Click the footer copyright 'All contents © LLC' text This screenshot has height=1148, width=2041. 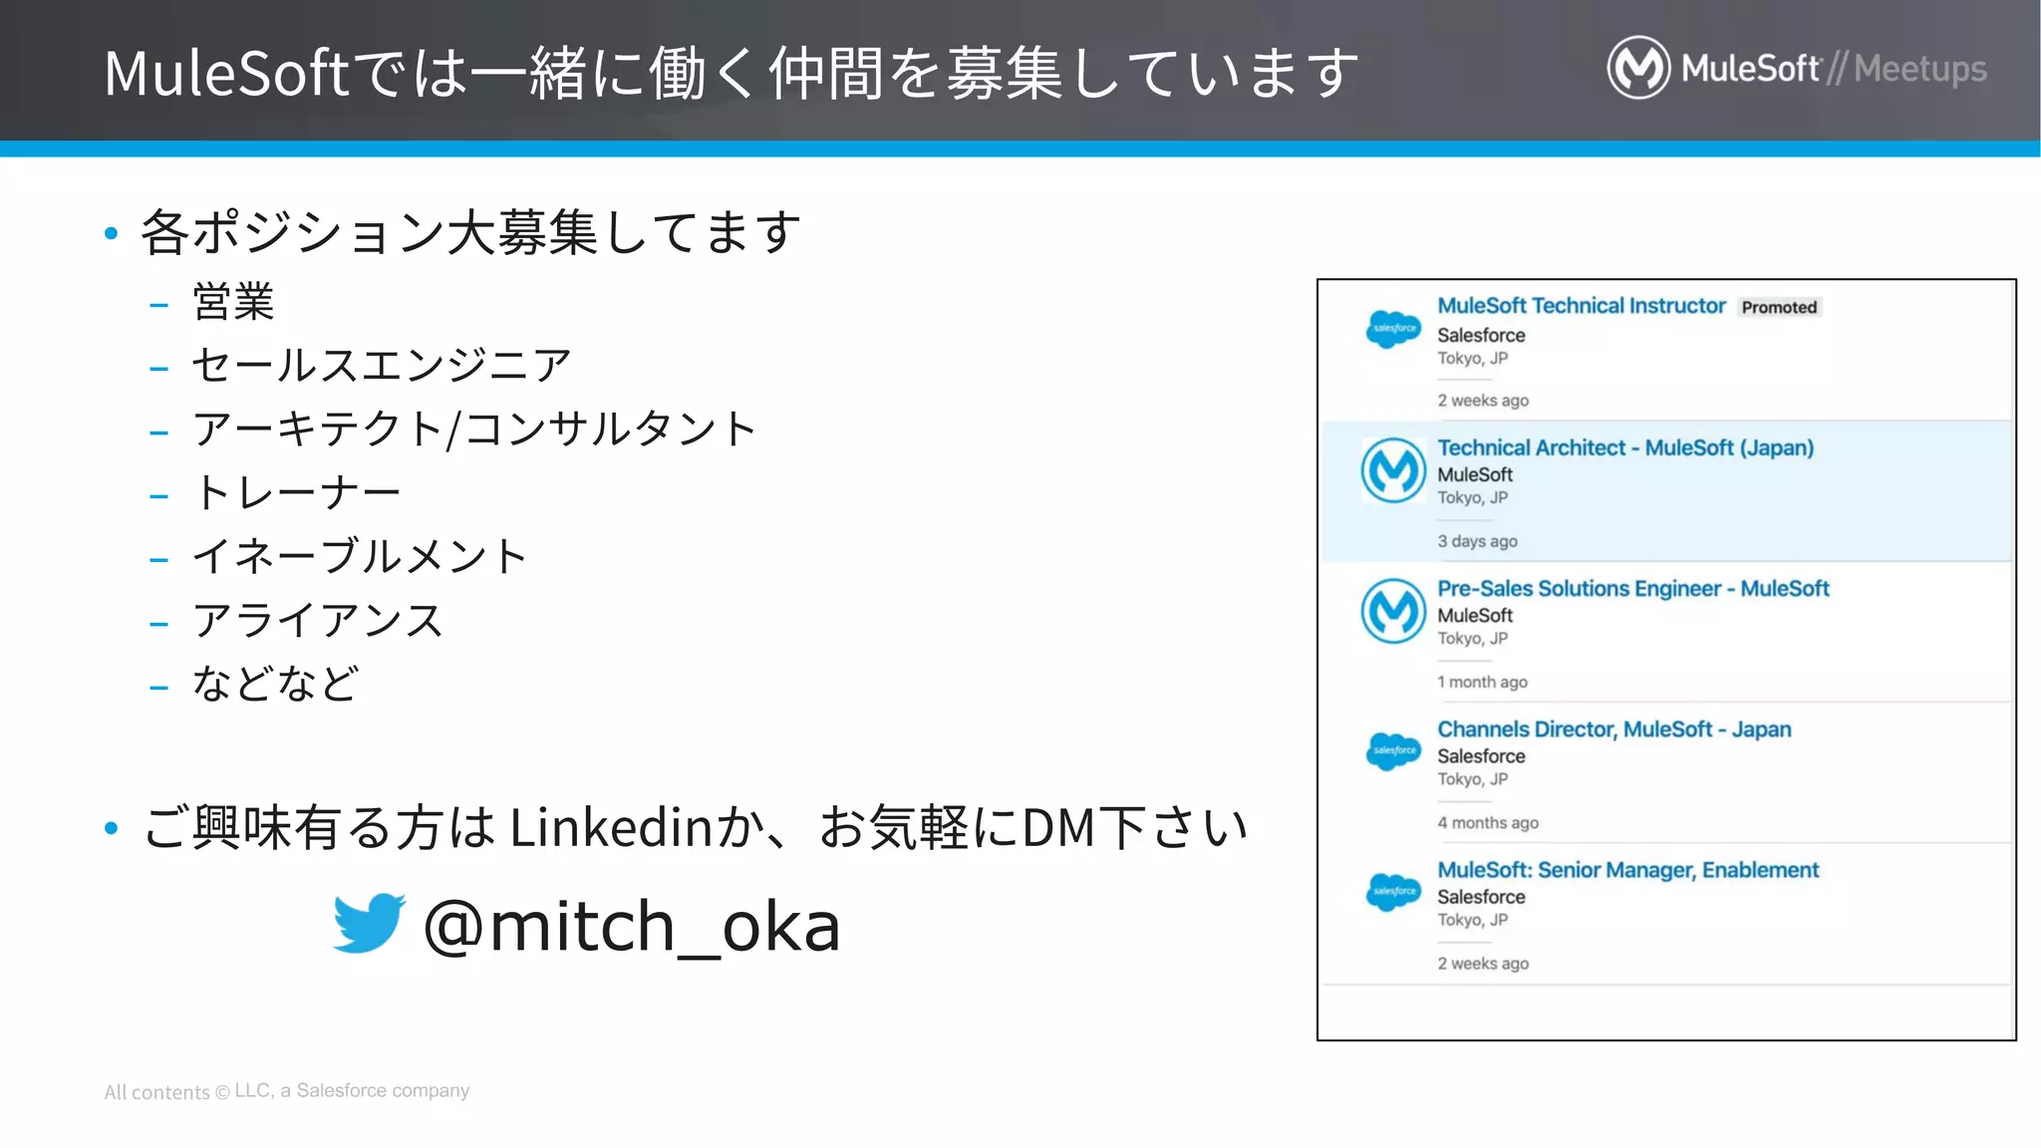(287, 1091)
